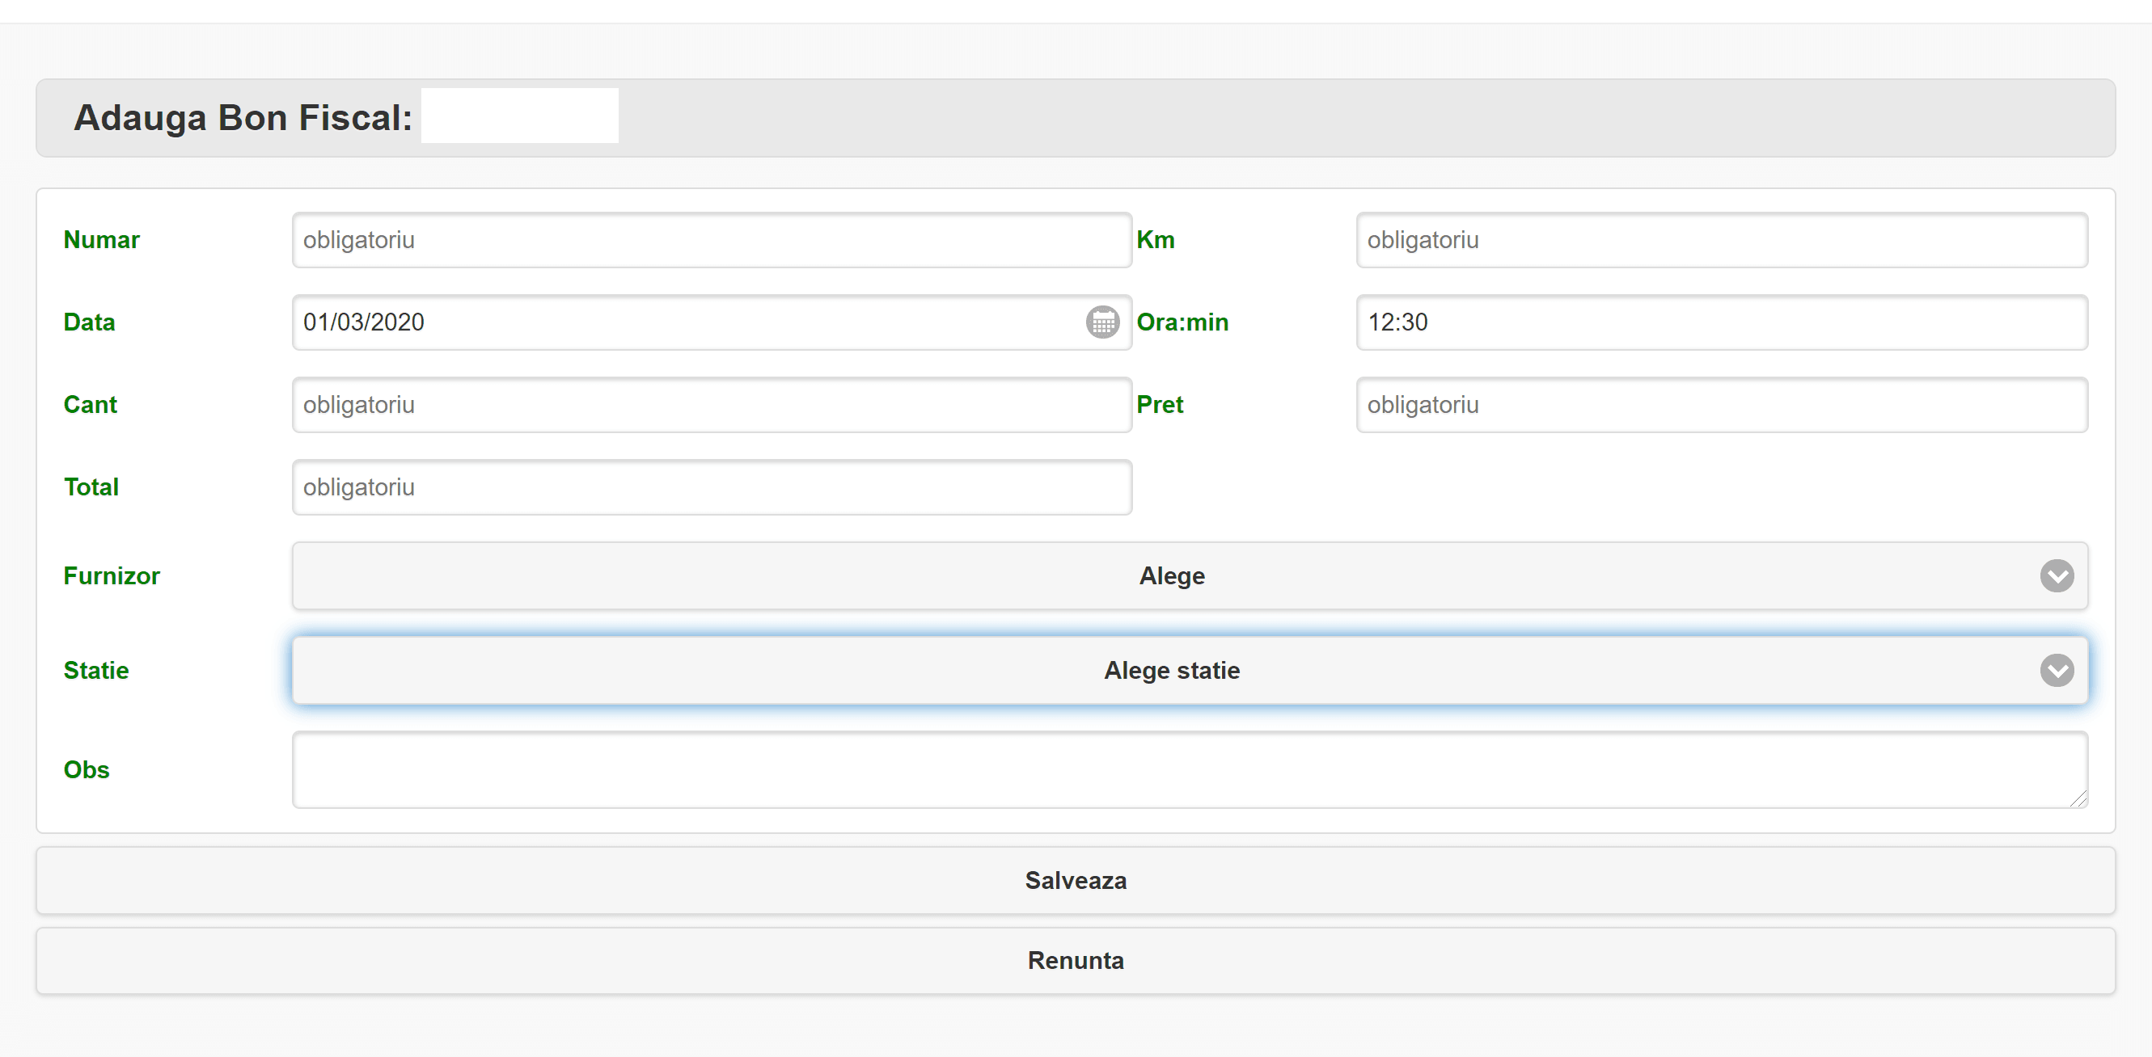Click inside the Obs text area
Viewport: 2152px width, 1057px height.
pos(1190,770)
